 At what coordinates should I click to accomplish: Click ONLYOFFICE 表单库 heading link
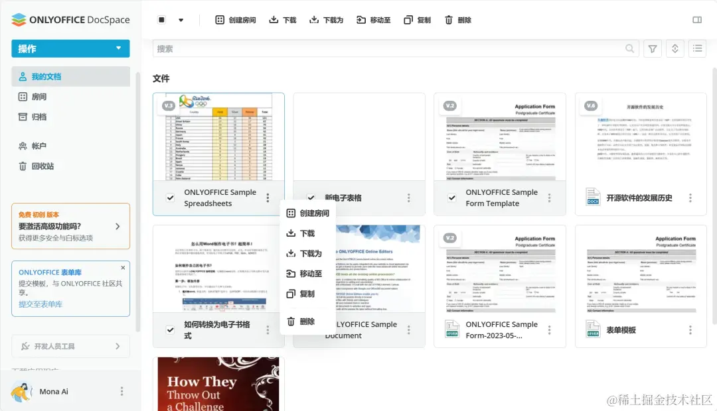(x=50, y=272)
